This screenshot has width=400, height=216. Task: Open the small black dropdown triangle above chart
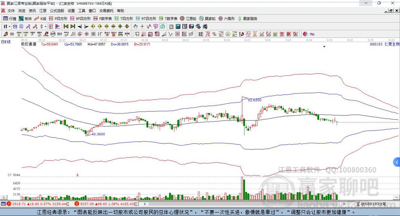pos(324,47)
